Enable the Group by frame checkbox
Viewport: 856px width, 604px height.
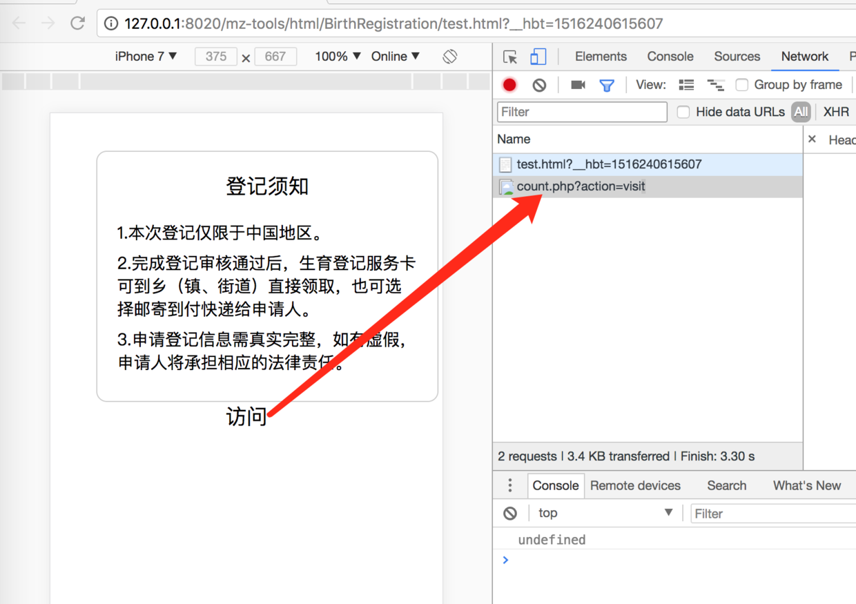coord(741,84)
